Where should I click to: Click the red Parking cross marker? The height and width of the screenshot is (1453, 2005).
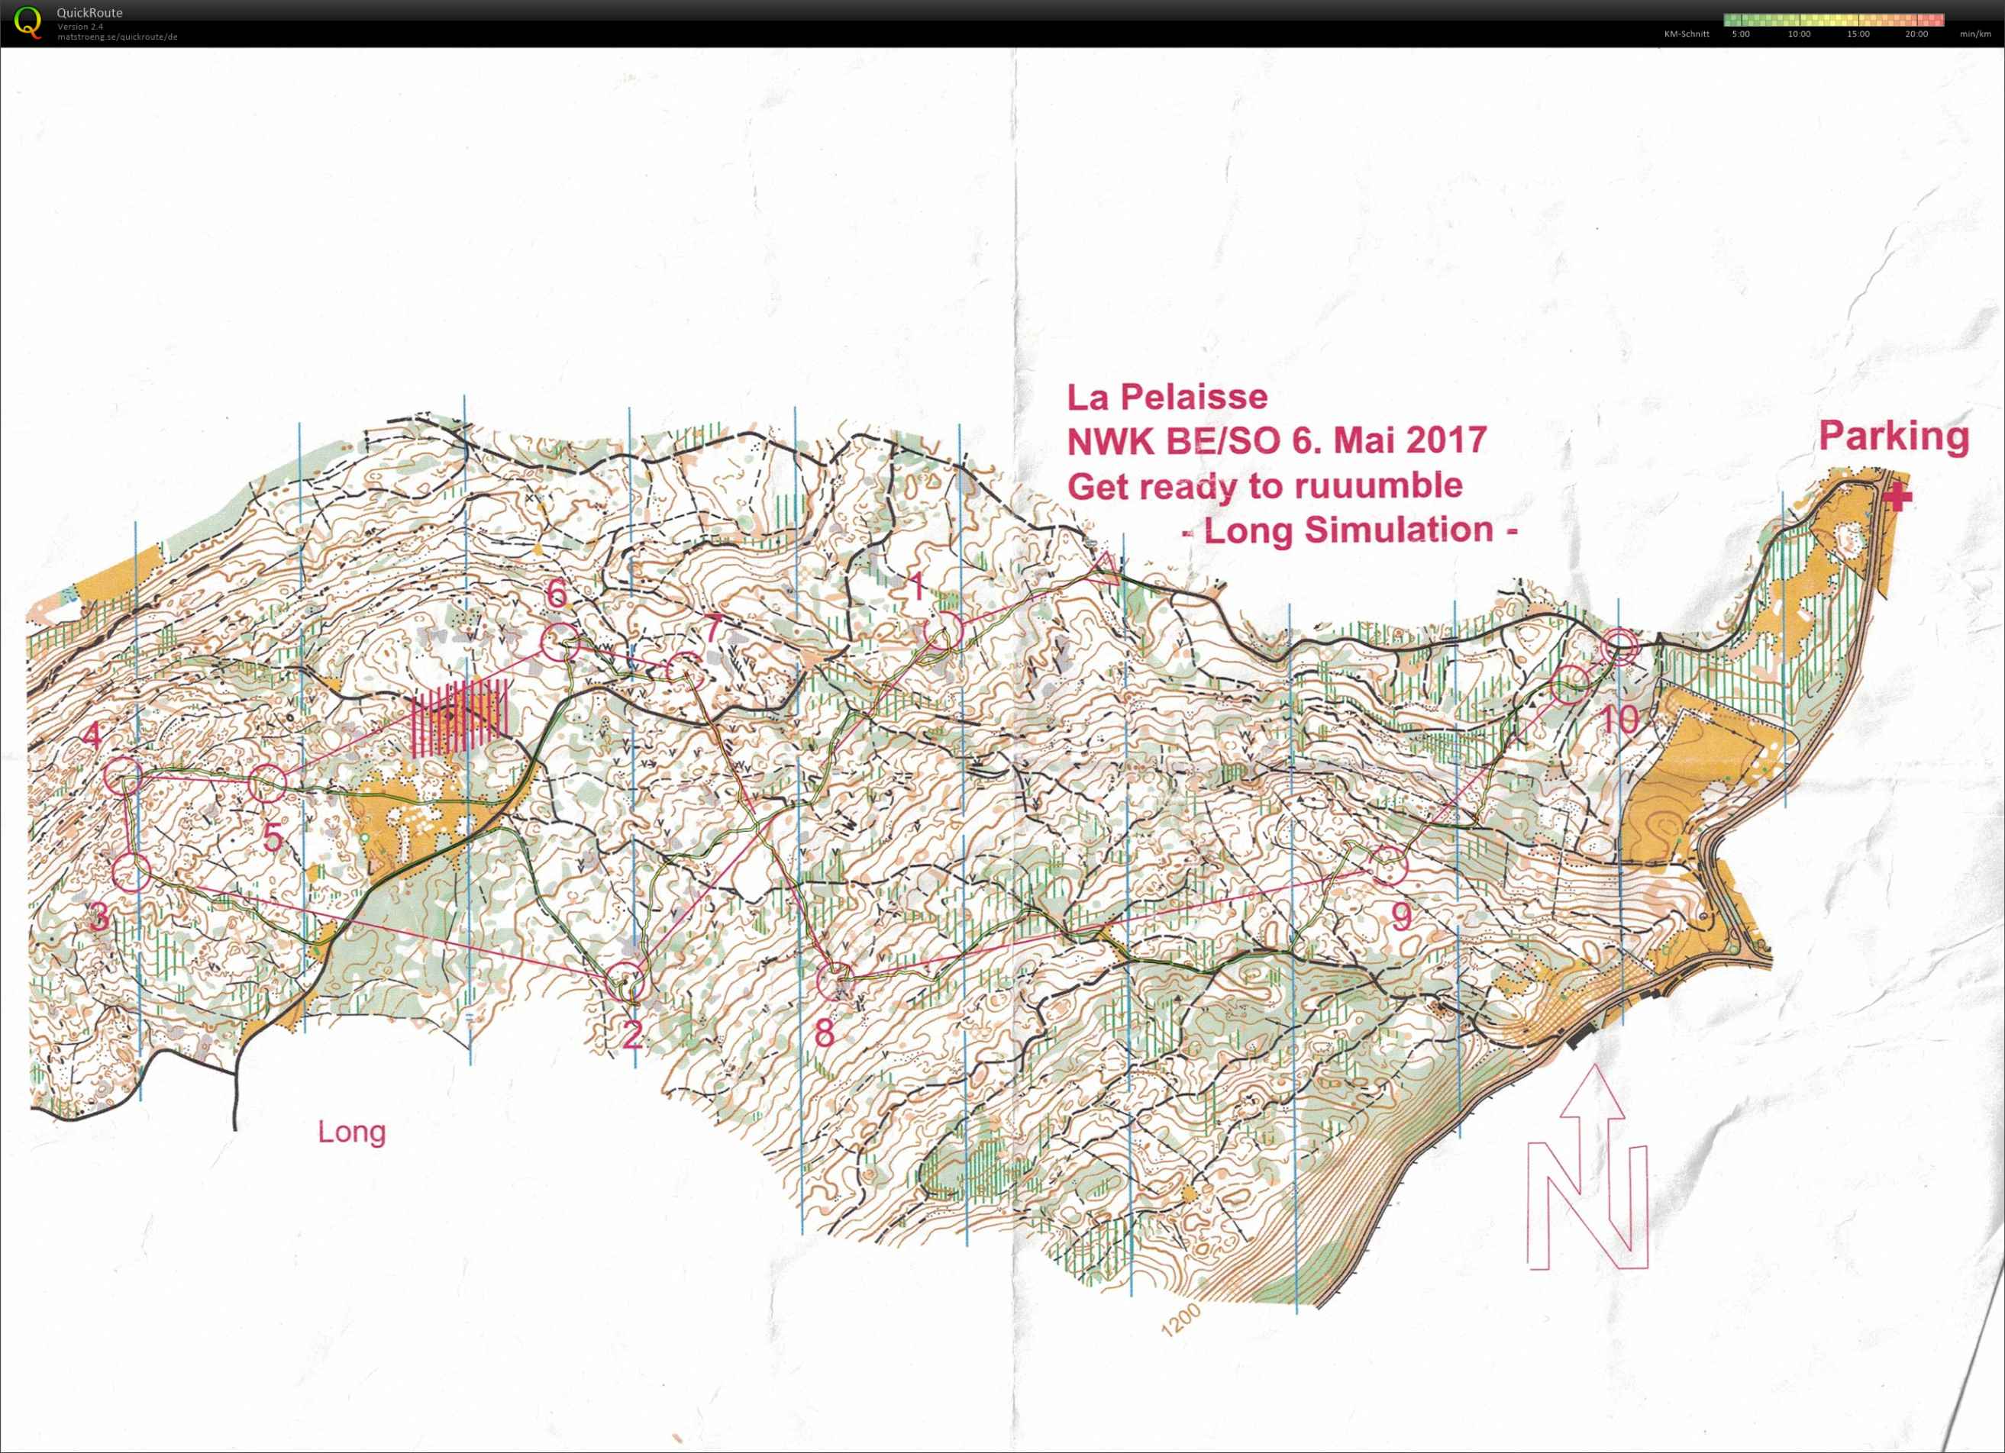(x=1898, y=498)
